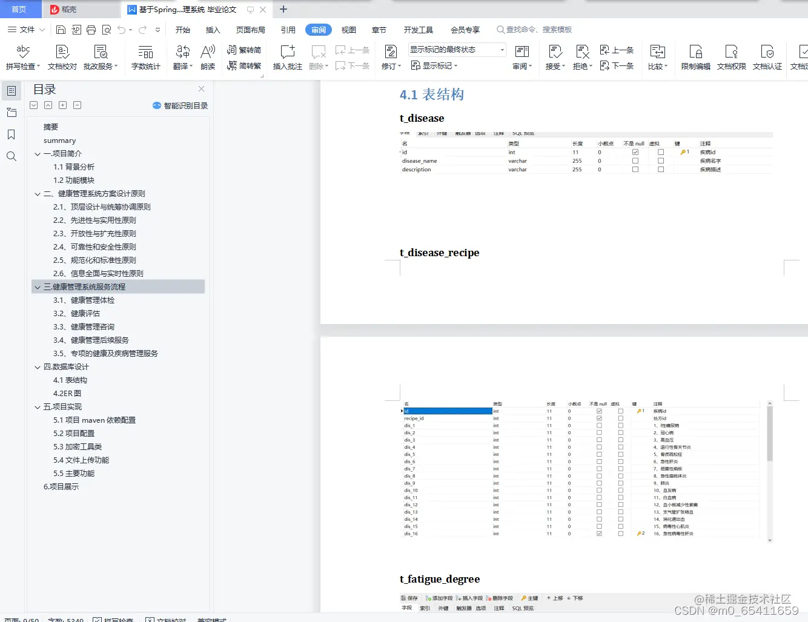Open 批改服务 correction service
Screen dimensions: 808x622
pos(101,58)
